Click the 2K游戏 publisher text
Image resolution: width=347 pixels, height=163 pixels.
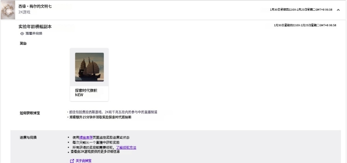pyautogui.click(x=24, y=12)
